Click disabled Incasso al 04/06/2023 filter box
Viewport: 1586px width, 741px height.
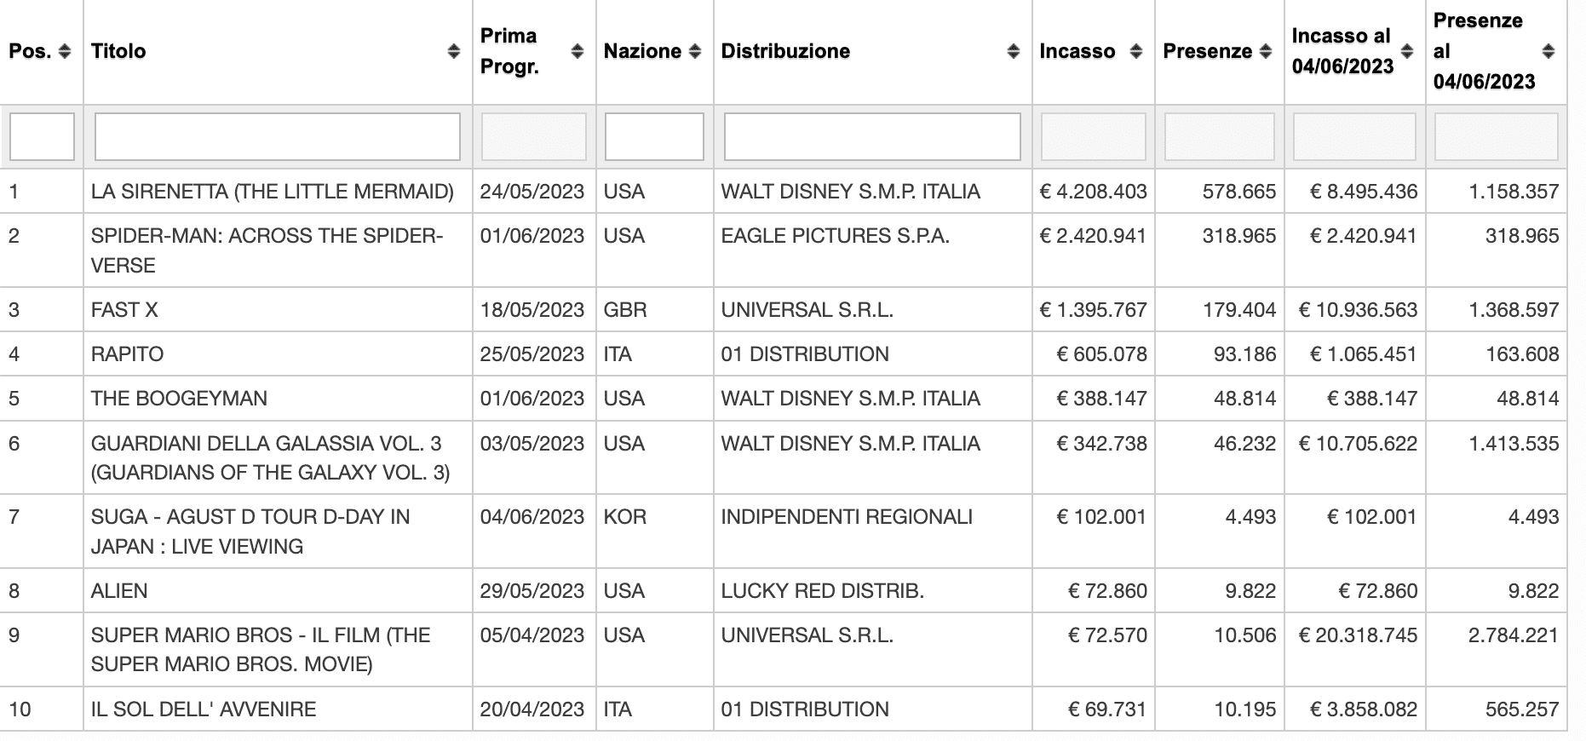1355,136
